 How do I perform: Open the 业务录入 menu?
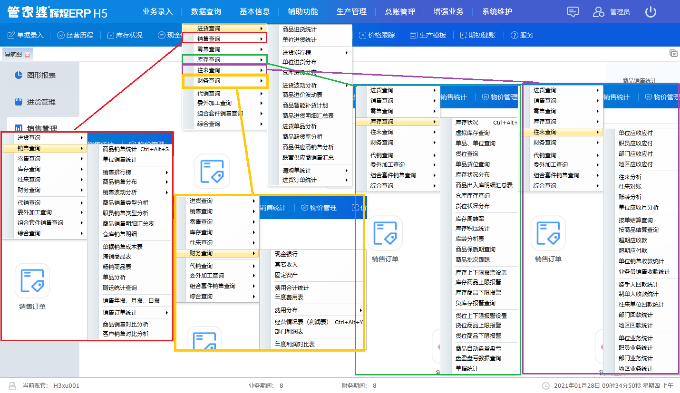point(157,12)
